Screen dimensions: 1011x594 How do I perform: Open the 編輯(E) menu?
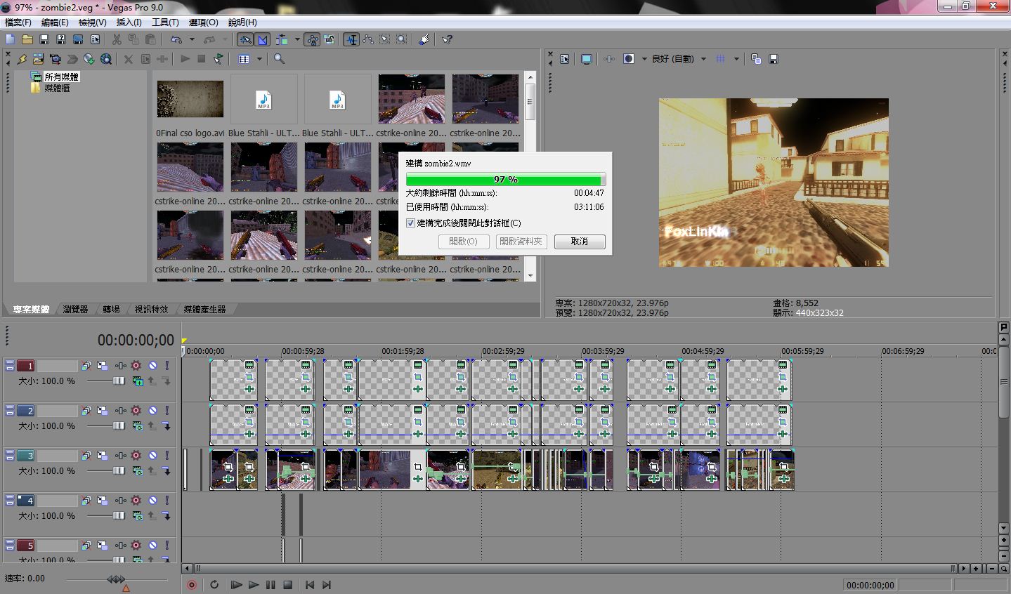tap(55, 22)
